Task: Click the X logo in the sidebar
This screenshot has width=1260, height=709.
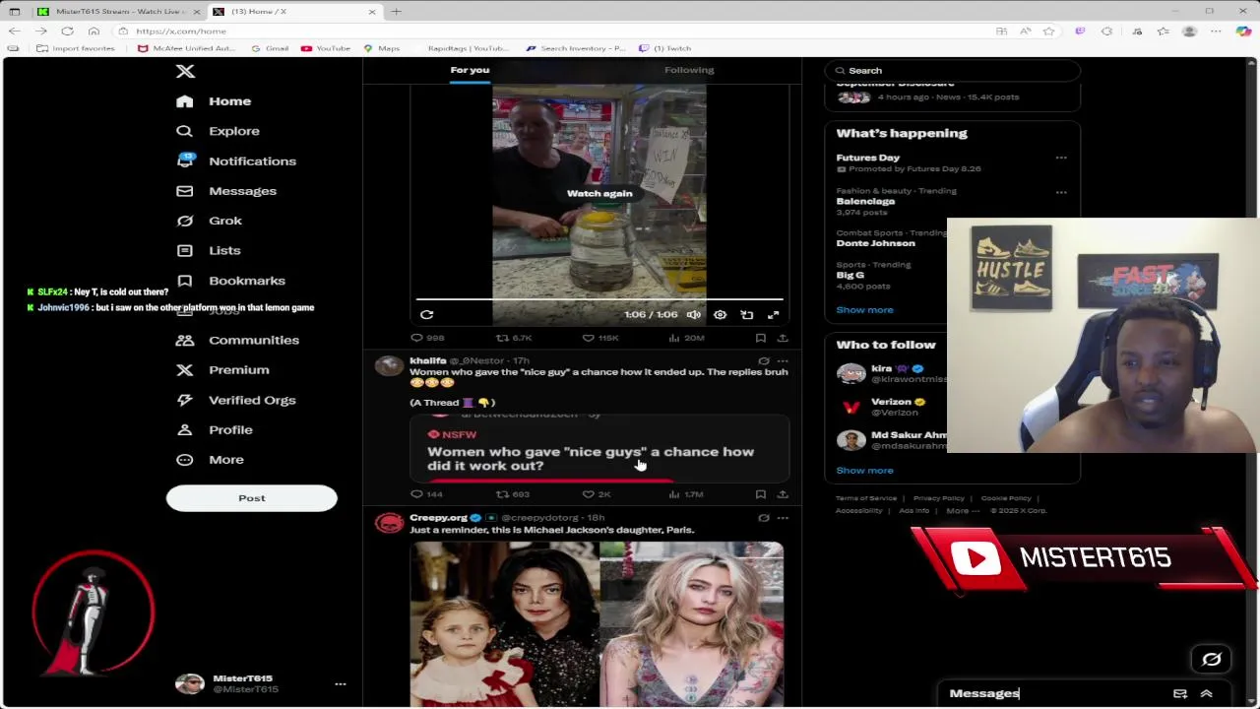Action: [185, 71]
